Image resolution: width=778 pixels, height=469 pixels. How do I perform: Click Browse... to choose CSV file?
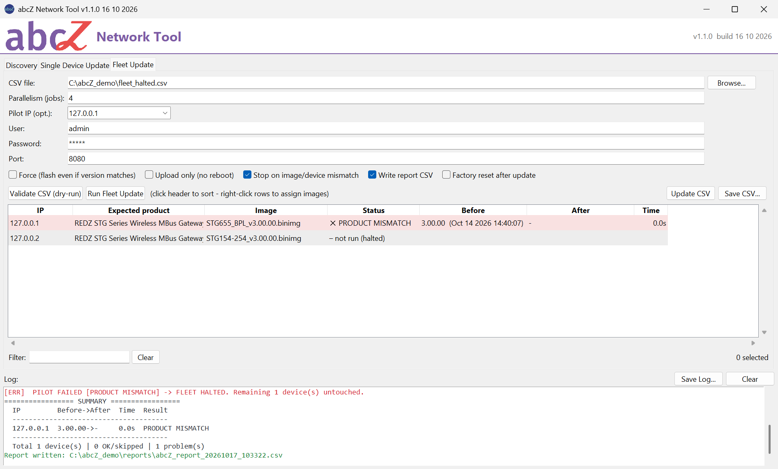click(731, 83)
